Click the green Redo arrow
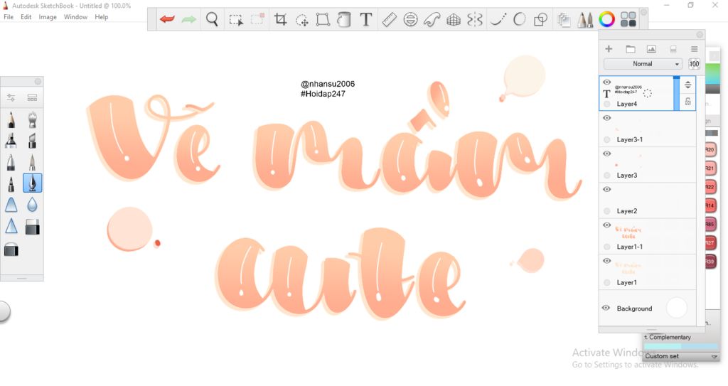The image size is (728, 386). pyautogui.click(x=188, y=19)
